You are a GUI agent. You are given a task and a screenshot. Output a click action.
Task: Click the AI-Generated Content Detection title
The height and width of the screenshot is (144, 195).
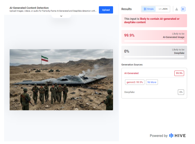coord(29,8)
